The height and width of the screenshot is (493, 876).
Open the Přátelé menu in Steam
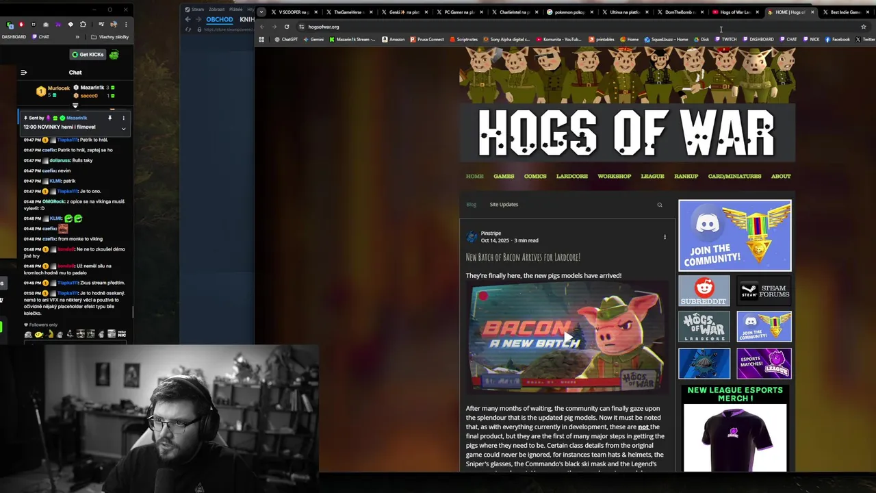tap(236, 10)
